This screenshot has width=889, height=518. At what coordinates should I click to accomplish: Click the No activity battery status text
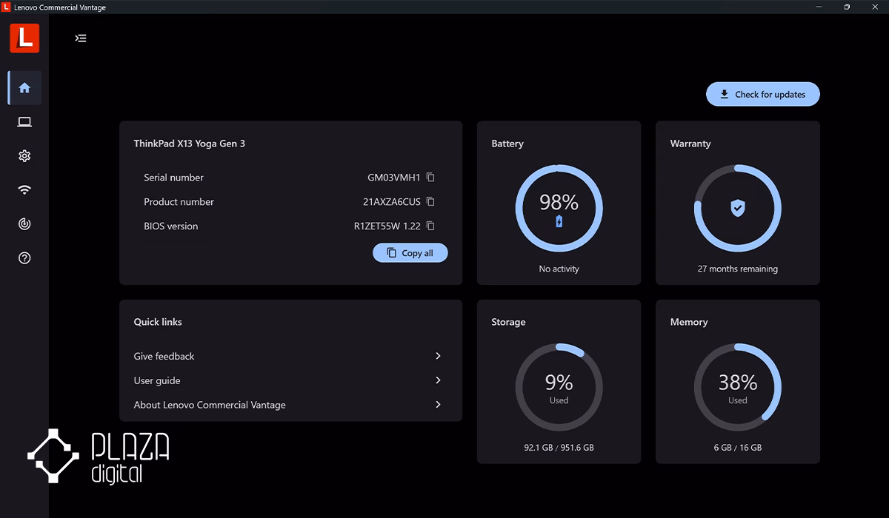pos(559,269)
